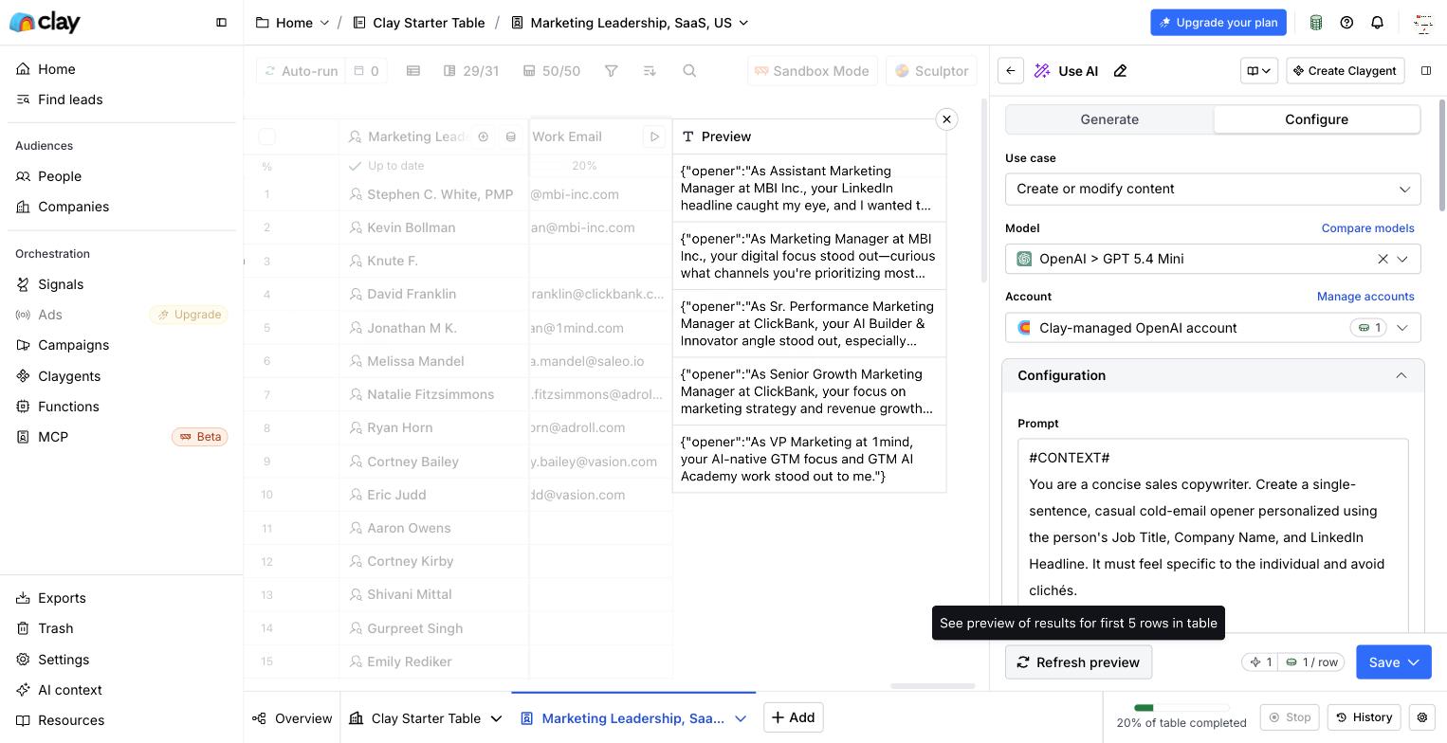The width and height of the screenshot is (1447, 743).
Task: Click the Clay logo
Action: coord(45,22)
